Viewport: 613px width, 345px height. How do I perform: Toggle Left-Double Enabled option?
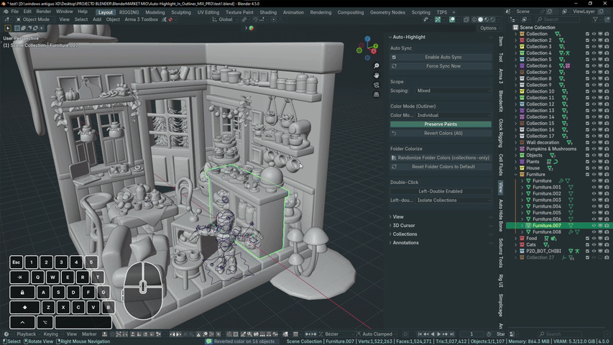coord(441,191)
